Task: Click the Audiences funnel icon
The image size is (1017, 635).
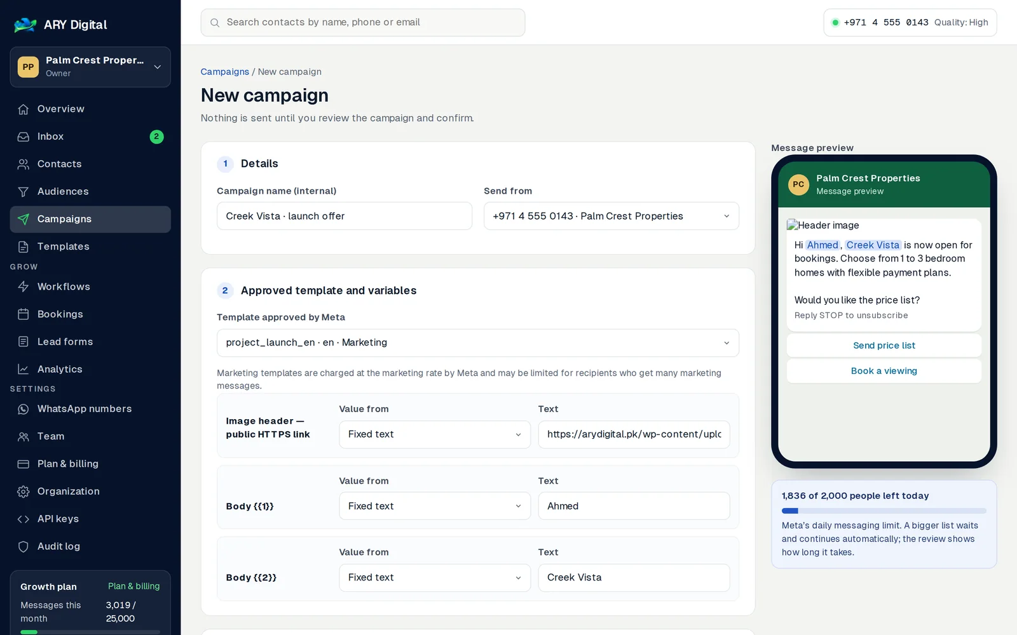Action: pos(24,192)
